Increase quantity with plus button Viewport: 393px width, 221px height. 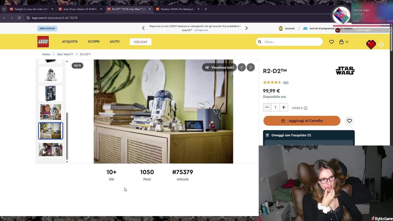tap(284, 107)
